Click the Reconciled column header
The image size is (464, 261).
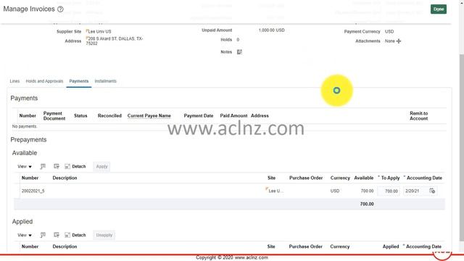pos(109,116)
